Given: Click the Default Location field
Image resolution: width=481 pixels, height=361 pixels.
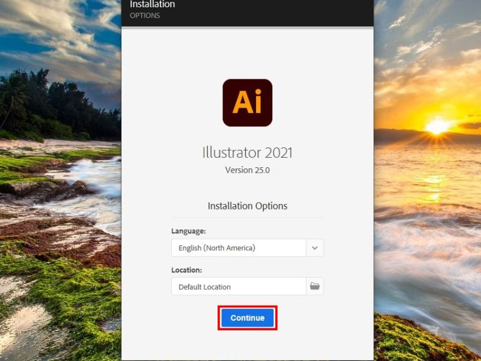Looking at the screenshot, I should pyautogui.click(x=238, y=286).
